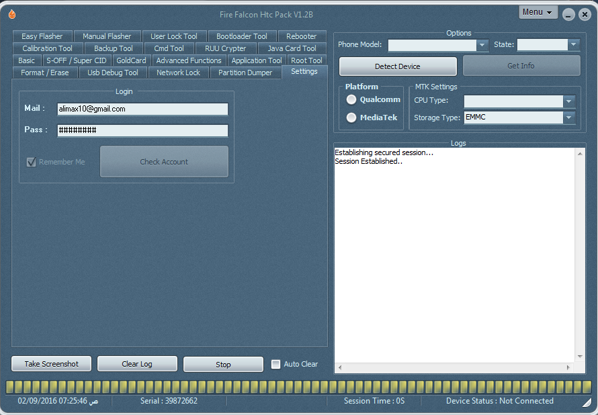Viewport: 598px width, 415px height.
Task: Click Device Status : Not Connected text
Action: point(500,401)
